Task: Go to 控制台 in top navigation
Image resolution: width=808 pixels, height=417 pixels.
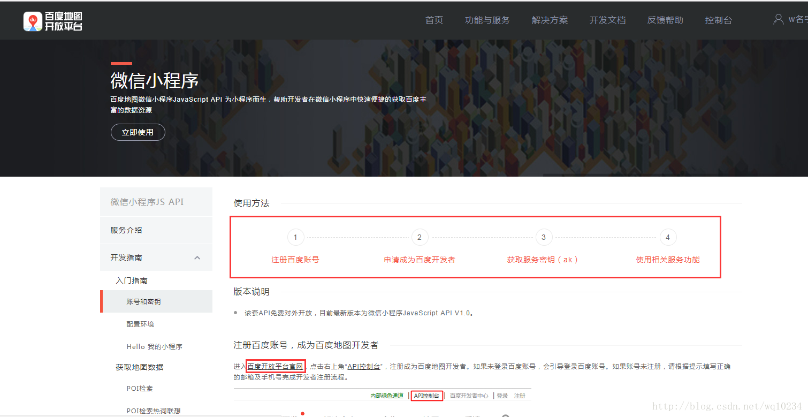Action: click(719, 20)
